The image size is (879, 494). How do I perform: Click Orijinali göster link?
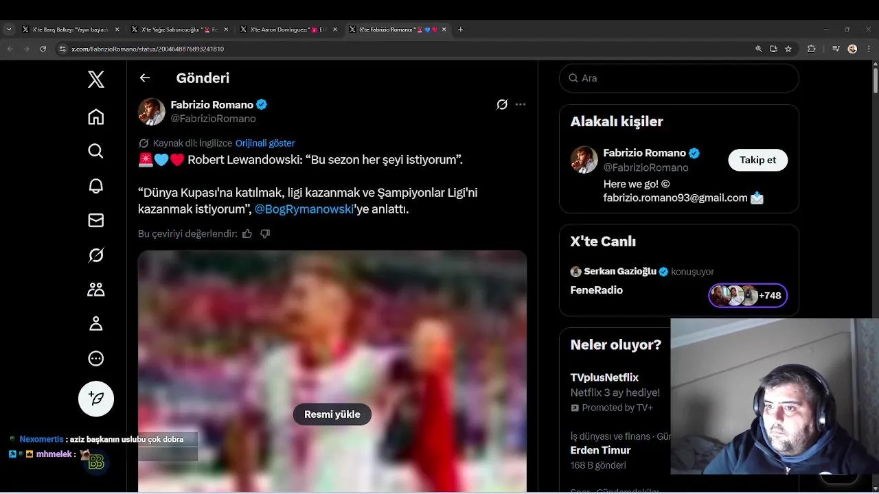tap(265, 143)
